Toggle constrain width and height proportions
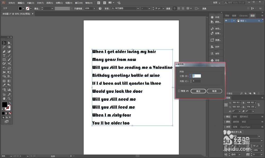The image size is (265, 158). pos(259,105)
